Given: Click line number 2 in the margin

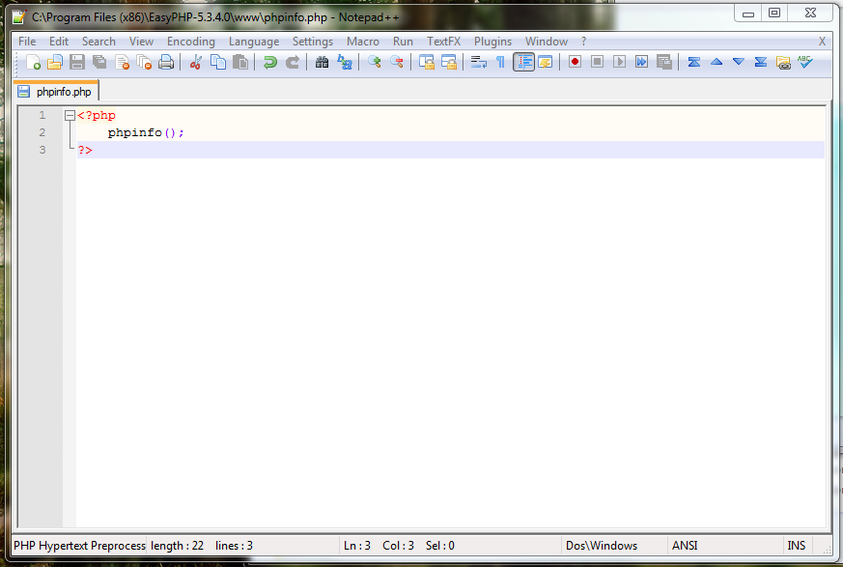Looking at the screenshot, I should 42,132.
